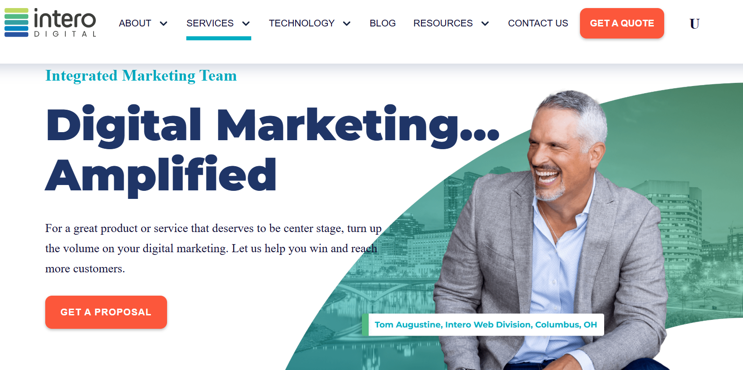Open the Technology menu item
The image size is (743, 370).
click(301, 23)
